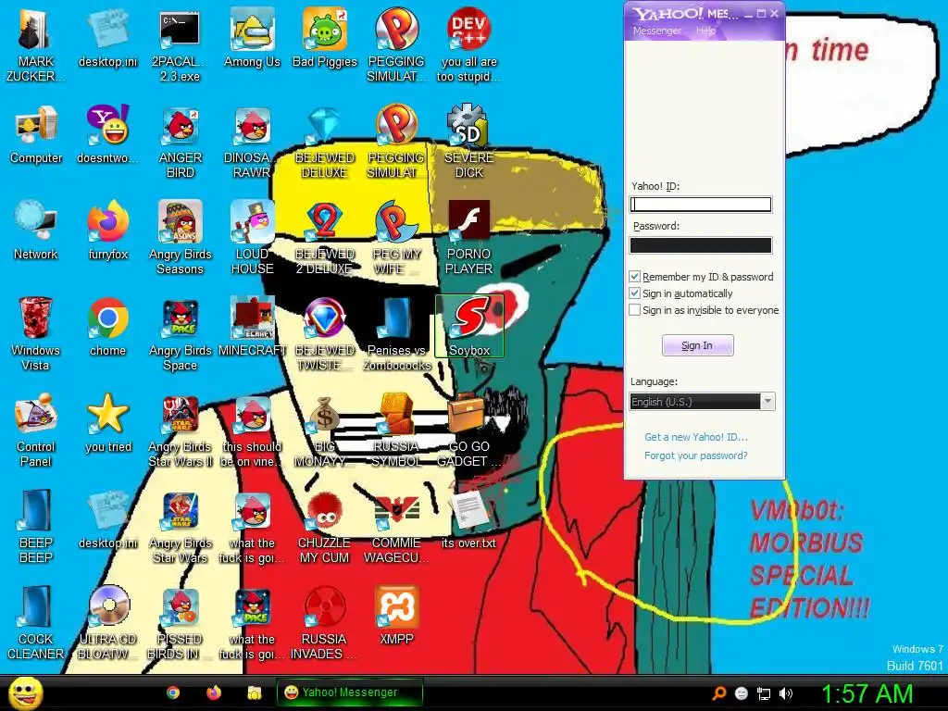The height and width of the screenshot is (711, 948).
Task: Click the Yahoo! Messenger taskbar button
Action: pos(349,692)
